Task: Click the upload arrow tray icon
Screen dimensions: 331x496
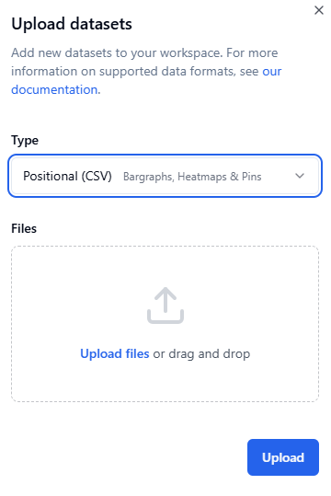Action: point(165,306)
